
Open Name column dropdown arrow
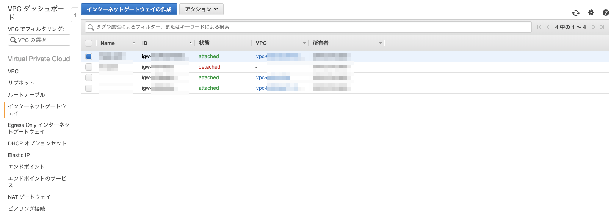134,43
